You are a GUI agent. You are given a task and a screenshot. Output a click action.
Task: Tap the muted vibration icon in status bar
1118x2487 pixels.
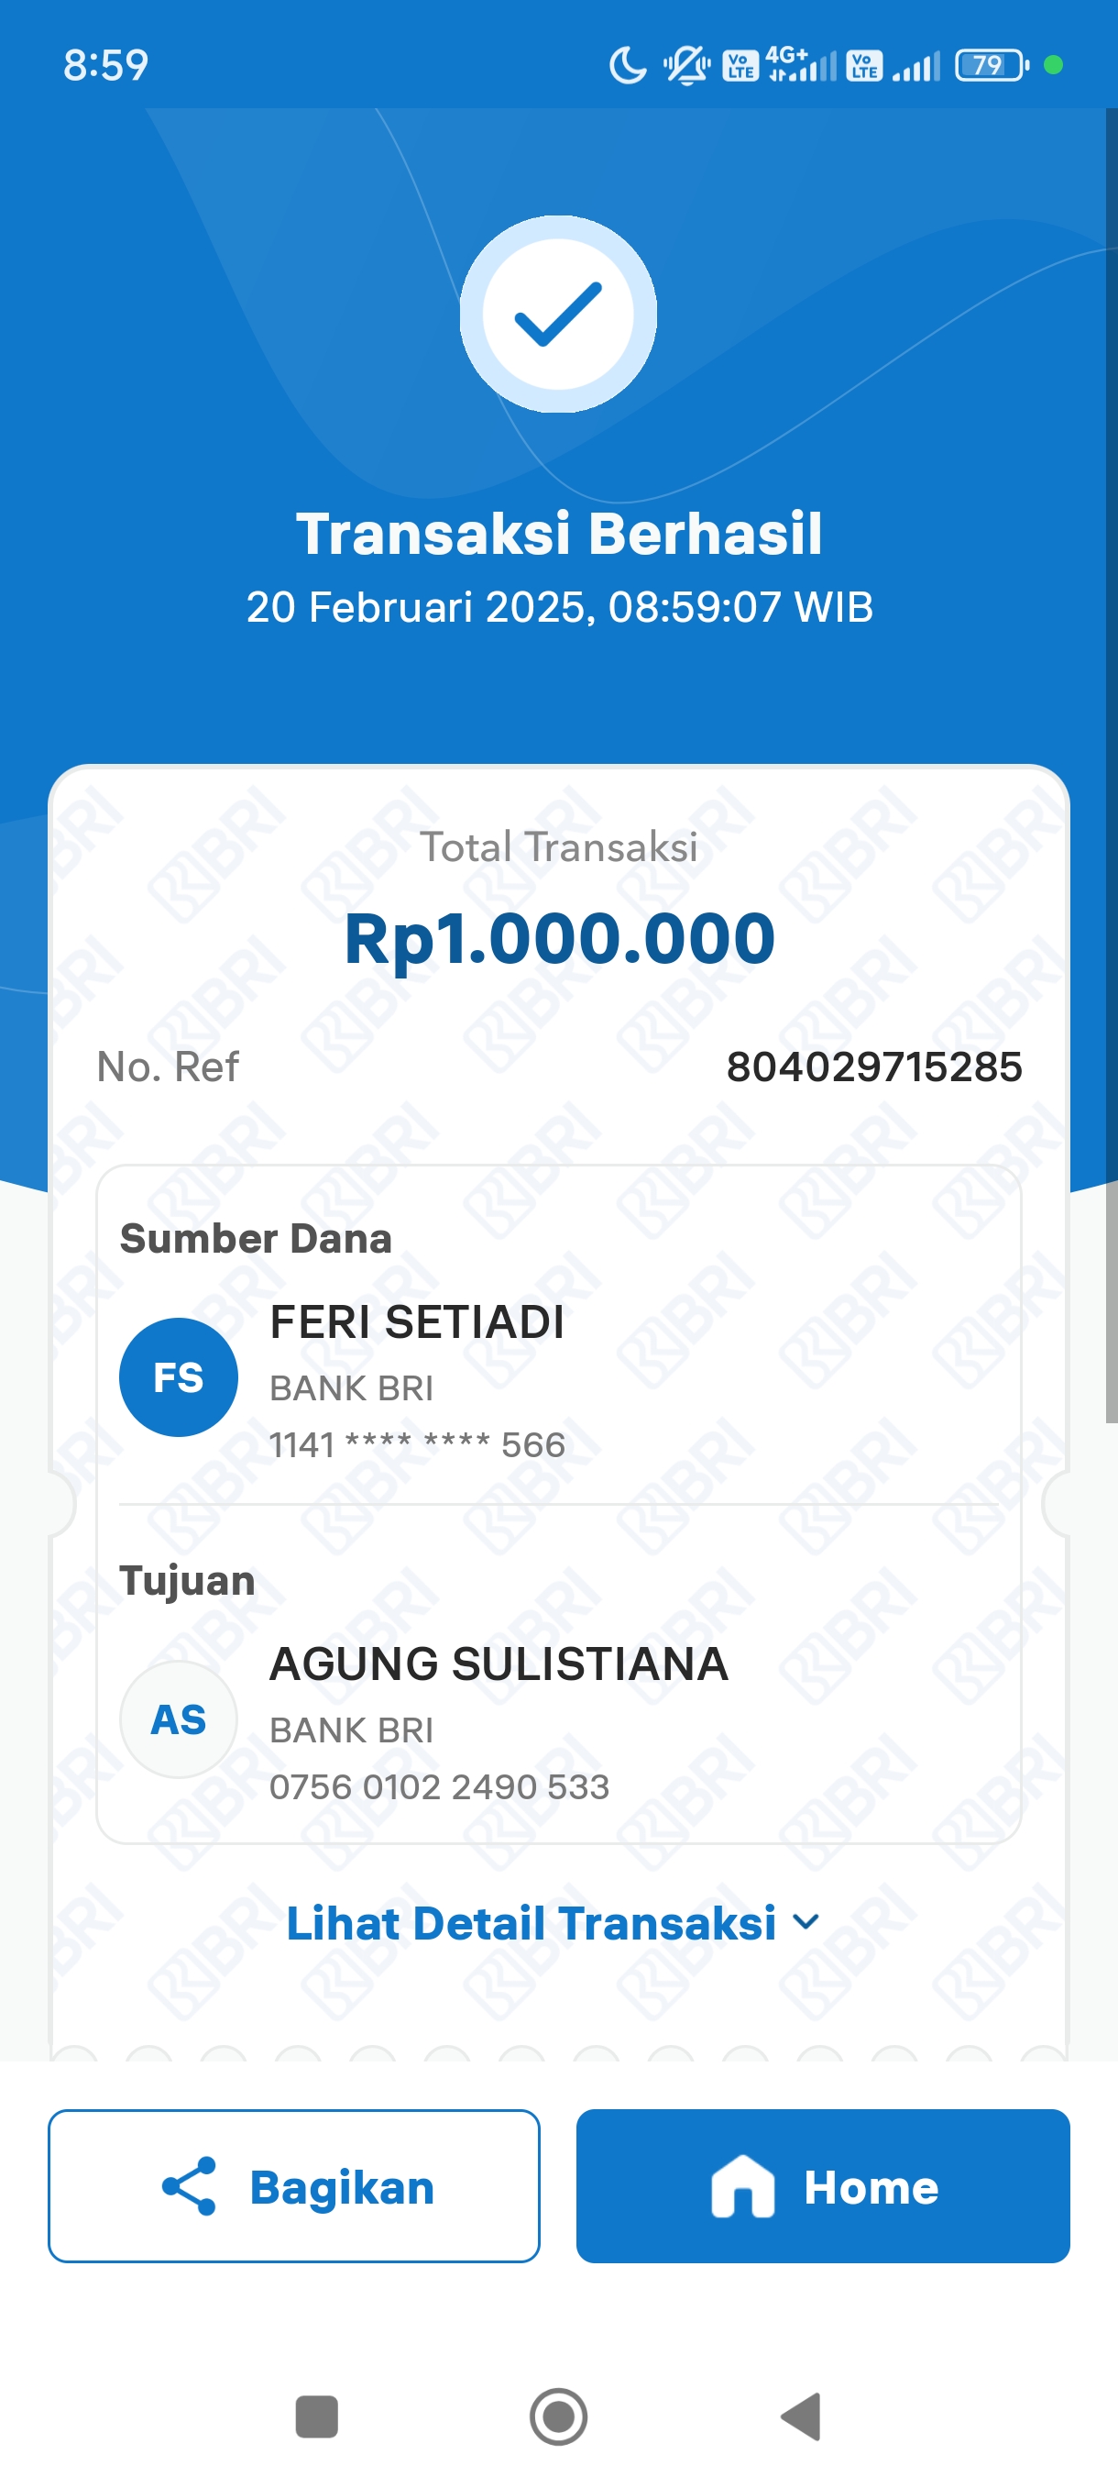click(x=686, y=66)
